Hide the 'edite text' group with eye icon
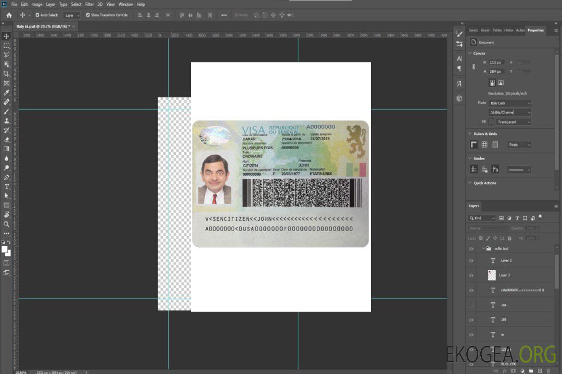The height and width of the screenshot is (374, 562). click(x=471, y=249)
